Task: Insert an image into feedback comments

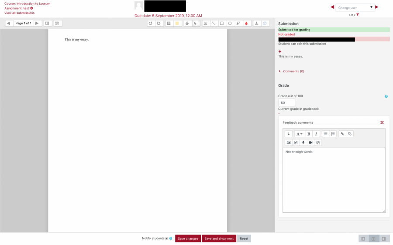Action: click(x=289, y=143)
